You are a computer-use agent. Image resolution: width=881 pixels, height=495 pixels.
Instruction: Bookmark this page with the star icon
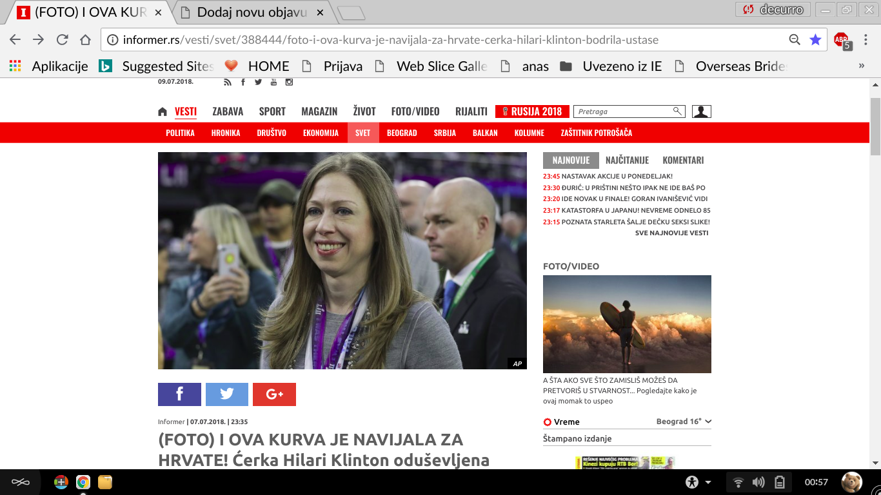tap(815, 40)
